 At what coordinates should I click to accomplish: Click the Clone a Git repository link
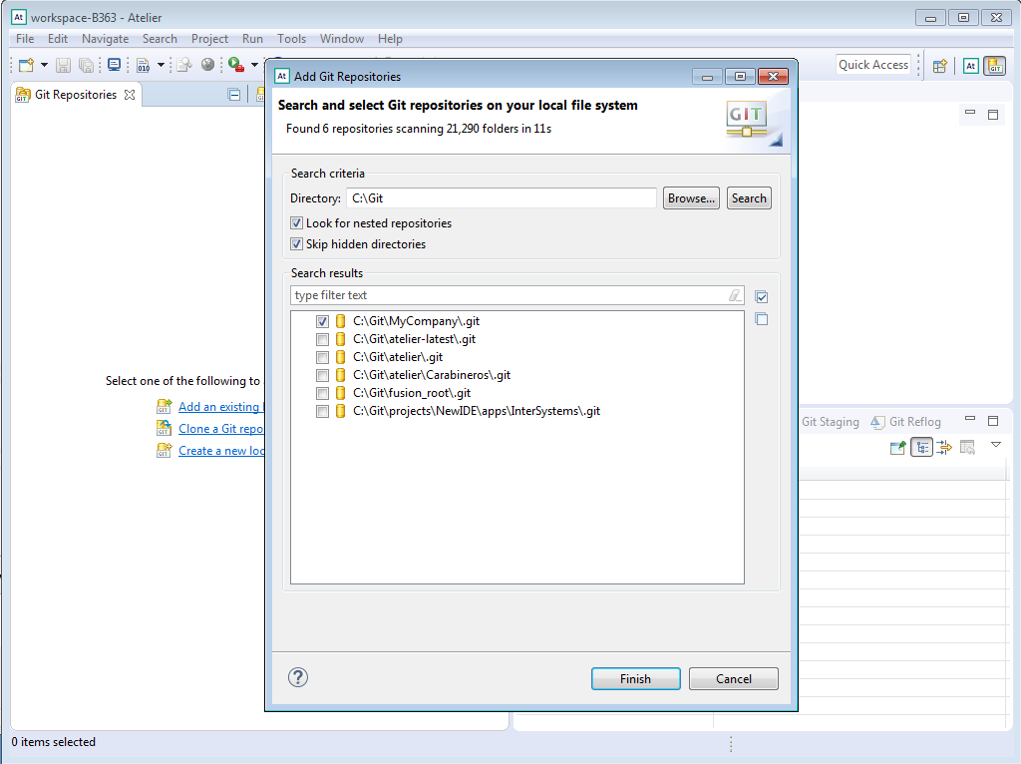point(221,429)
